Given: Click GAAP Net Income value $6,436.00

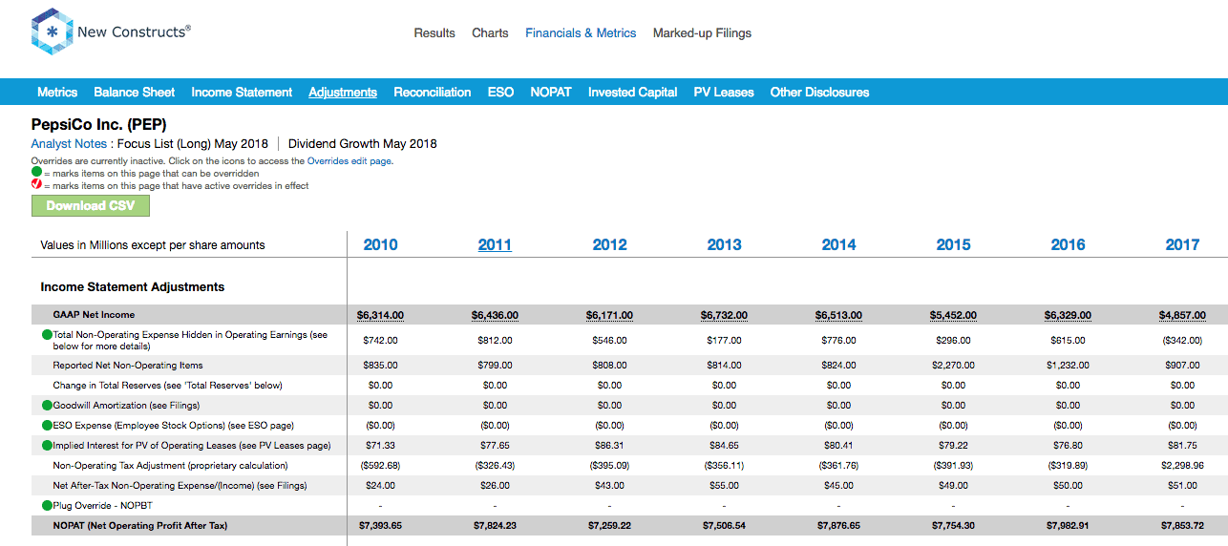Looking at the screenshot, I should 495,315.
